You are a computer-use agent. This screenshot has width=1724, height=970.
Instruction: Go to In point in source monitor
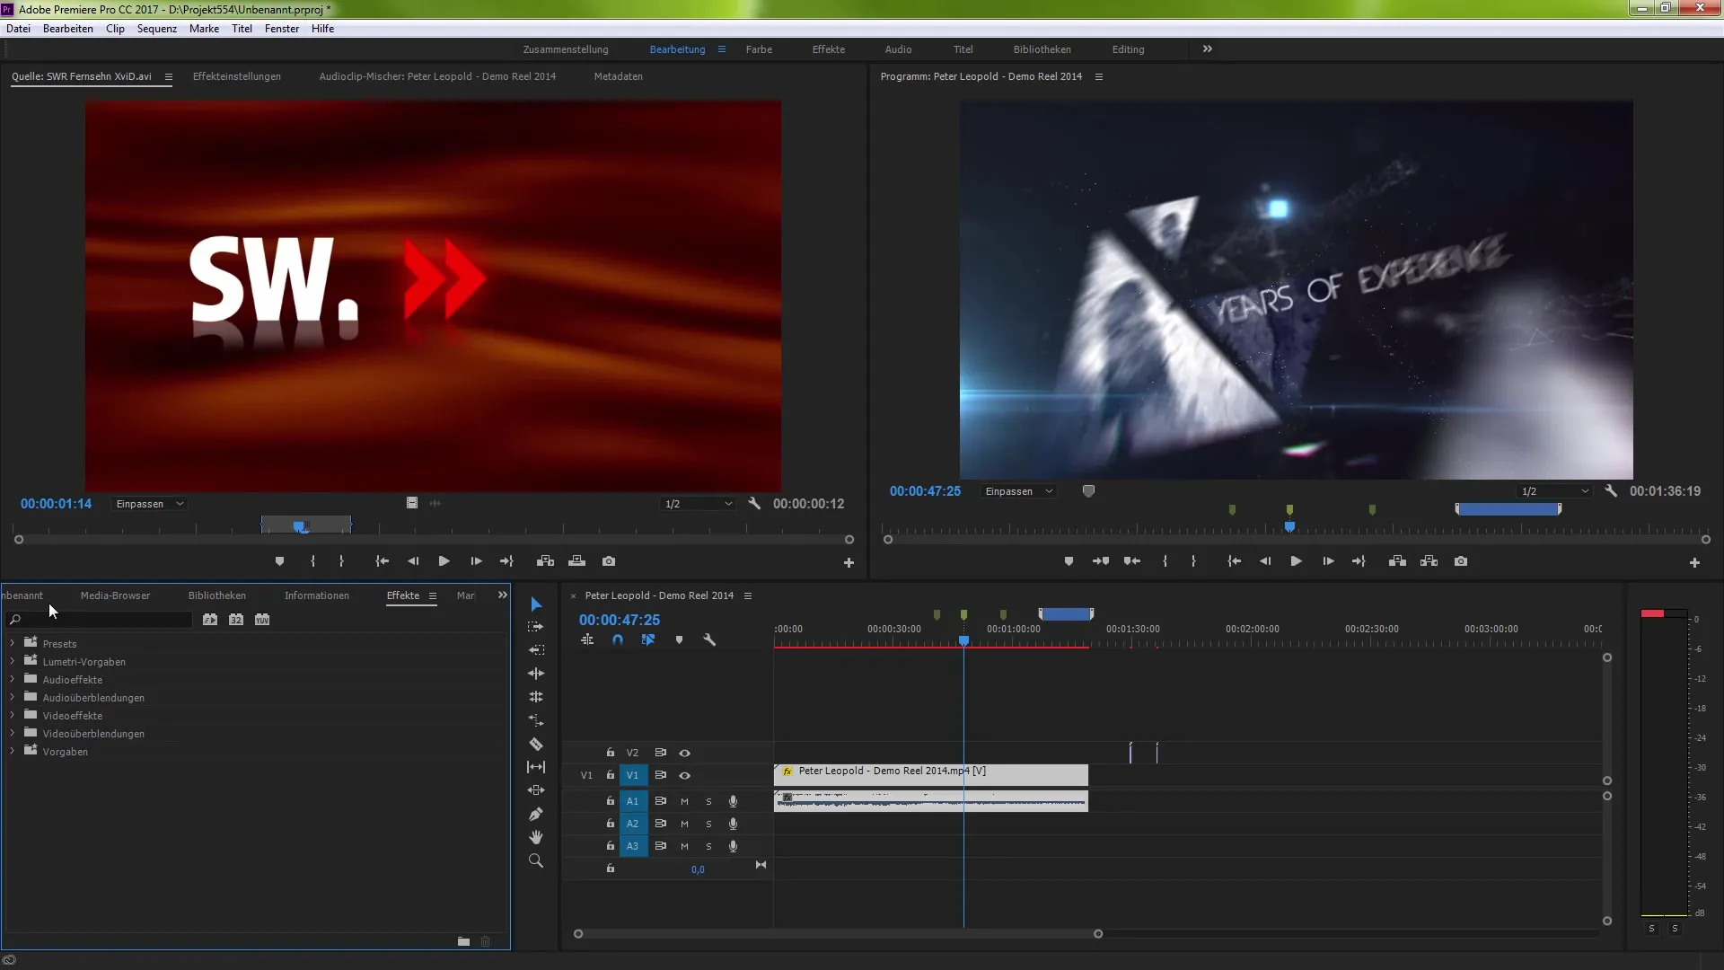(x=382, y=561)
